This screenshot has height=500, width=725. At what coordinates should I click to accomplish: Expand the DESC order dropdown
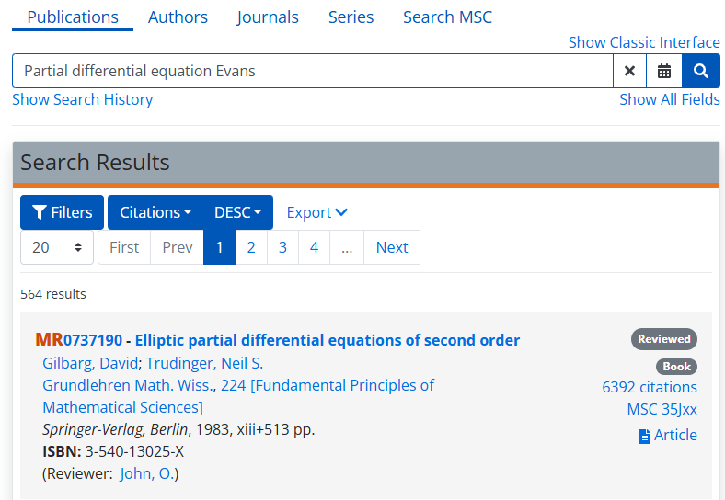237,212
